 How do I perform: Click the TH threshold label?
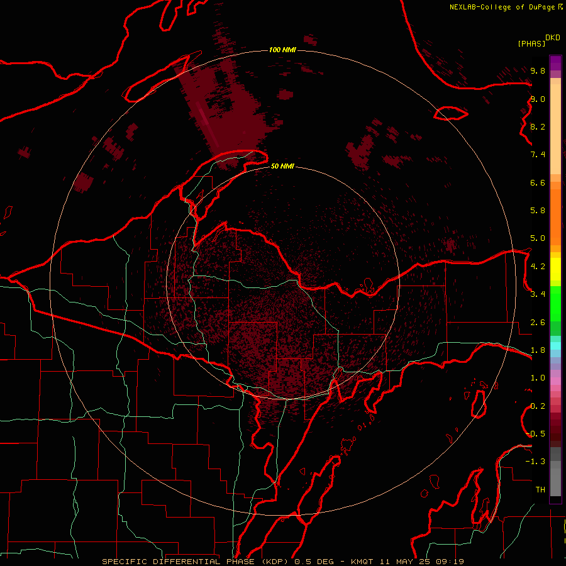[540, 490]
